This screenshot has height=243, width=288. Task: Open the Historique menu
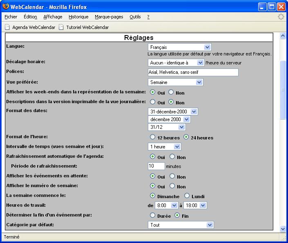click(x=78, y=17)
